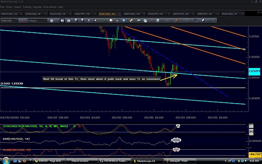This screenshot has height=164, width=262.
Task: Open EURUSD Chrome window from taskbar
Action: coord(49,161)
